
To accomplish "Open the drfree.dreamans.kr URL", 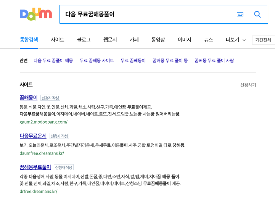I will click(x=39, y=191).
